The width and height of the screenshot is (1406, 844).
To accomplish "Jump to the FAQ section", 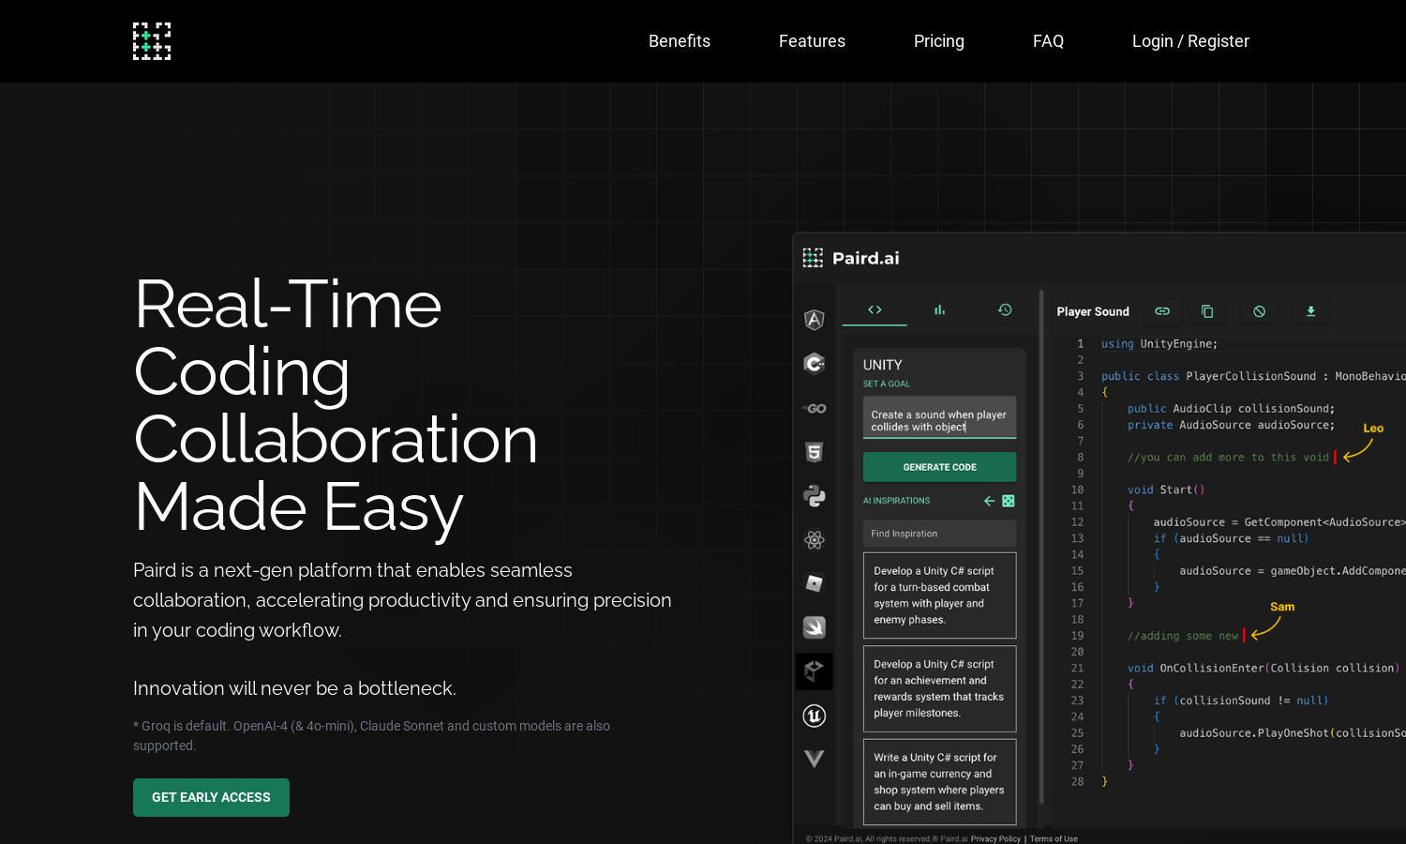I will tap(1048, 41).
